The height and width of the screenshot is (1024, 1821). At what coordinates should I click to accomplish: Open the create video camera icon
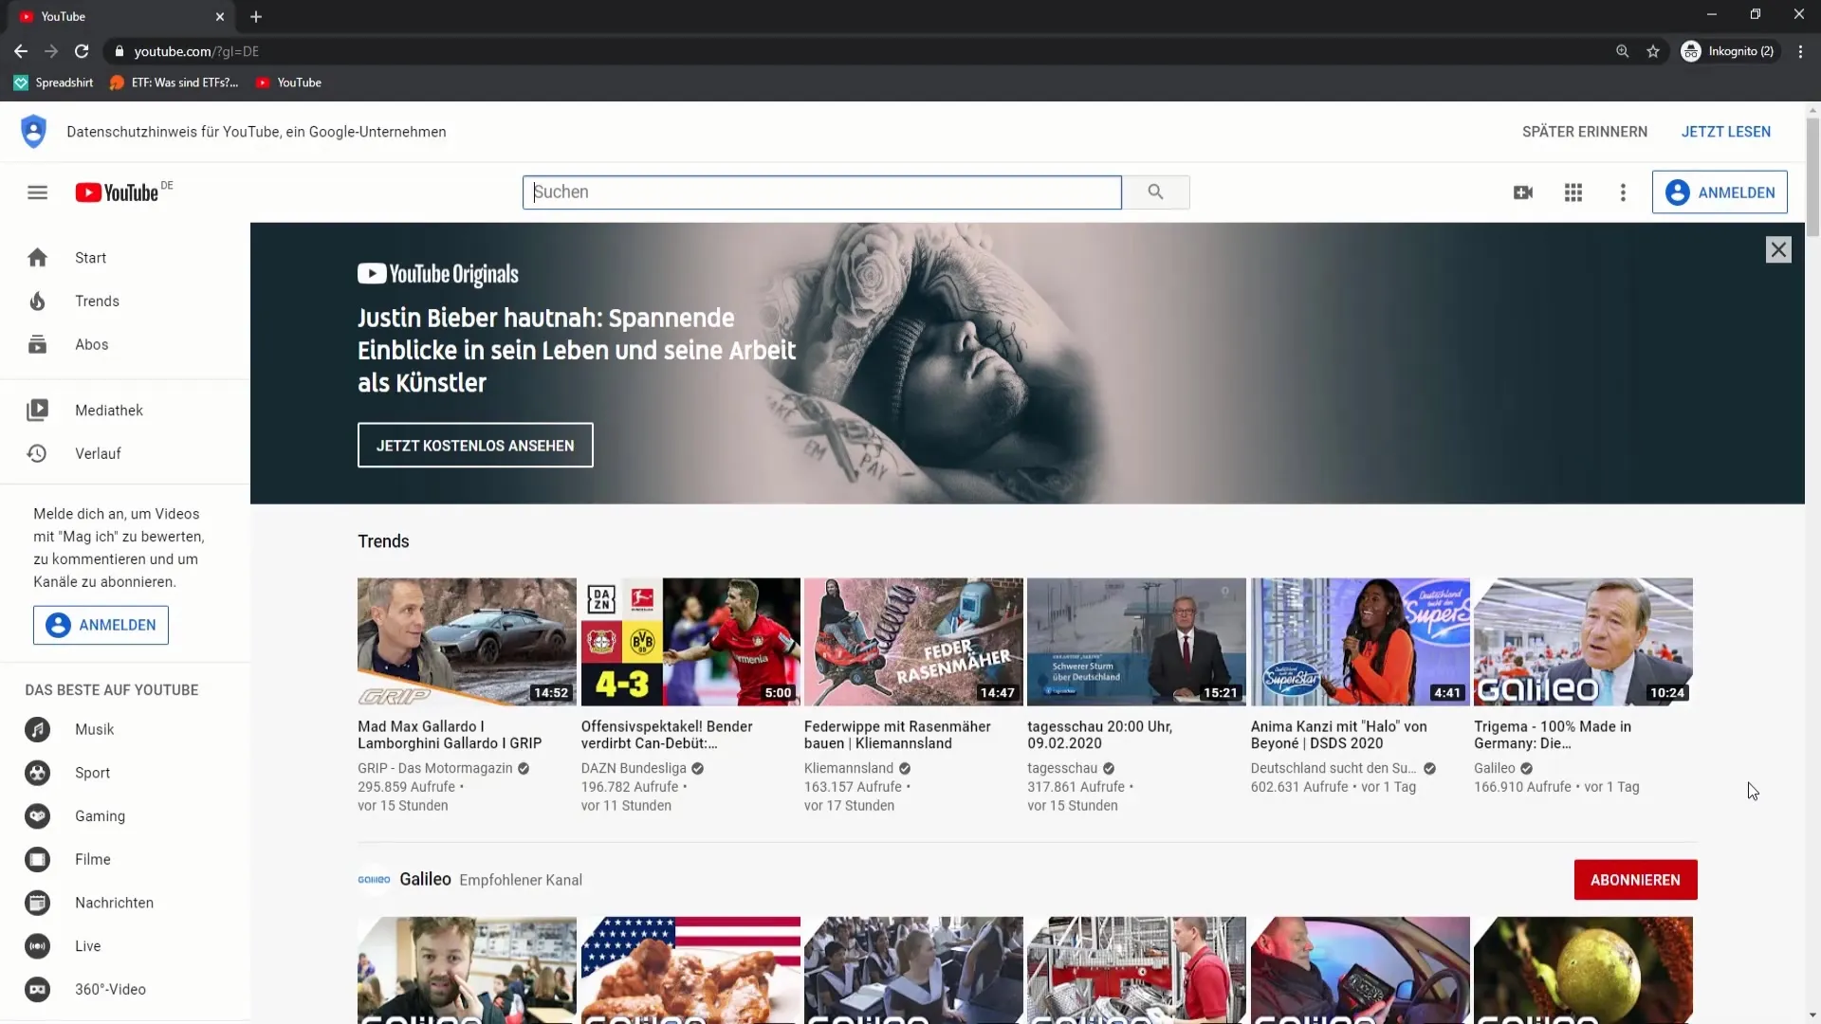tap(1523, 192)
